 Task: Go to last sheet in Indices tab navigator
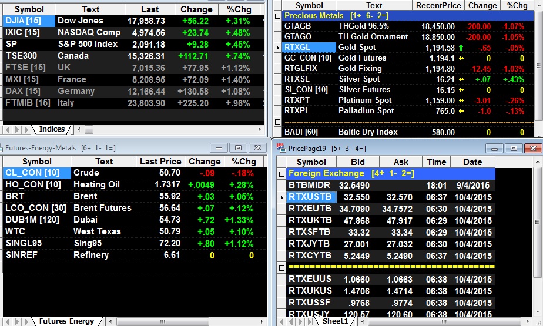(x=27, y=130)
